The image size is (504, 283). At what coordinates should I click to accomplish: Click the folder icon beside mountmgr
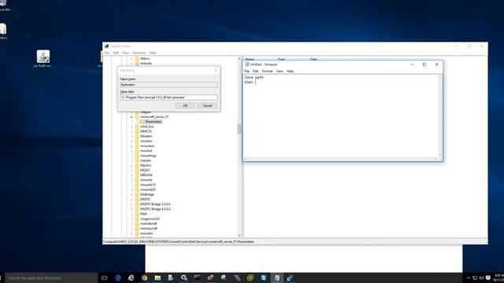pyautogui.click(x=137, y=156)
